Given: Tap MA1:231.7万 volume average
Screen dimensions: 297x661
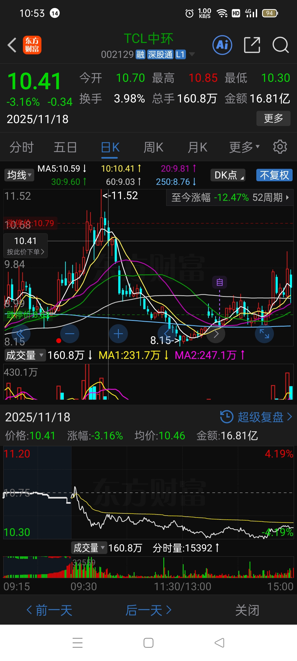Looking at the screenshot, I should (x=133, y=355).
